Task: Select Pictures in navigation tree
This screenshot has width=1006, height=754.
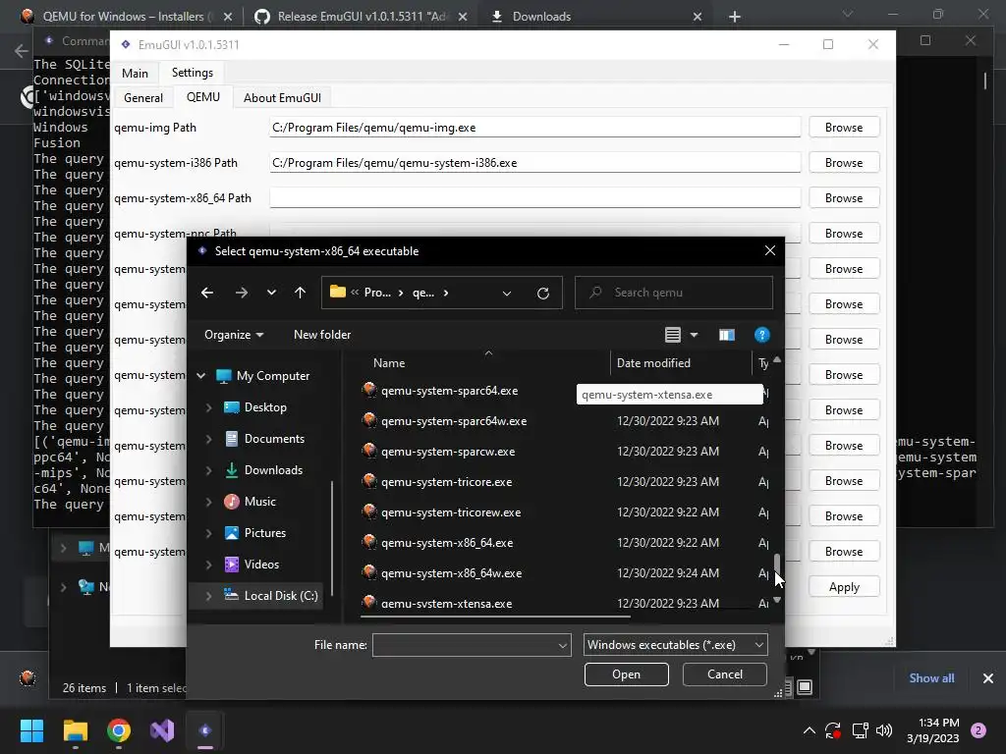Action: pyautogui.click(x=264, y=533)
